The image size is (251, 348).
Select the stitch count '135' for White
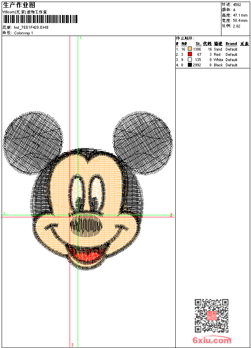pos(198,60)
